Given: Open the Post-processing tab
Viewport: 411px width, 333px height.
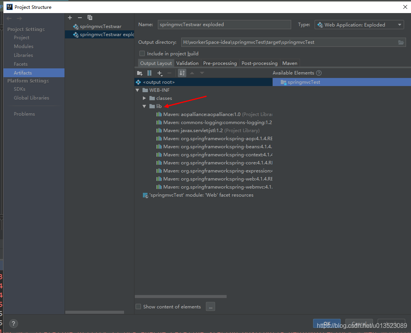Looking at the screenshot, I should pos(260,63).
